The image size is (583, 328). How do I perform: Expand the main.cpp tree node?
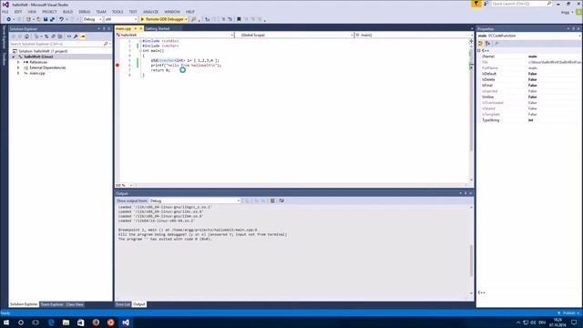tap(18, 73)
